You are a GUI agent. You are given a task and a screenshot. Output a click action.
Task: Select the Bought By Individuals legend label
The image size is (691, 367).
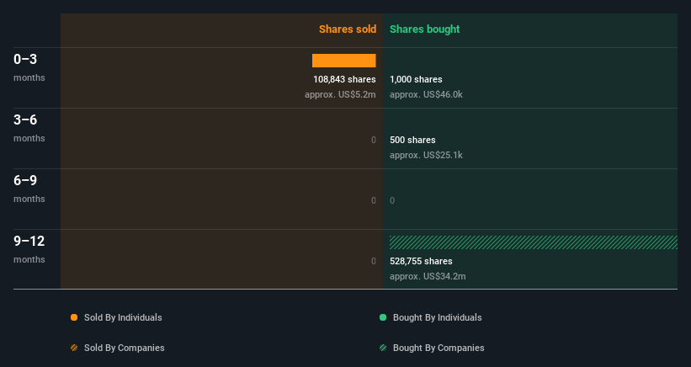click(437, 317)
